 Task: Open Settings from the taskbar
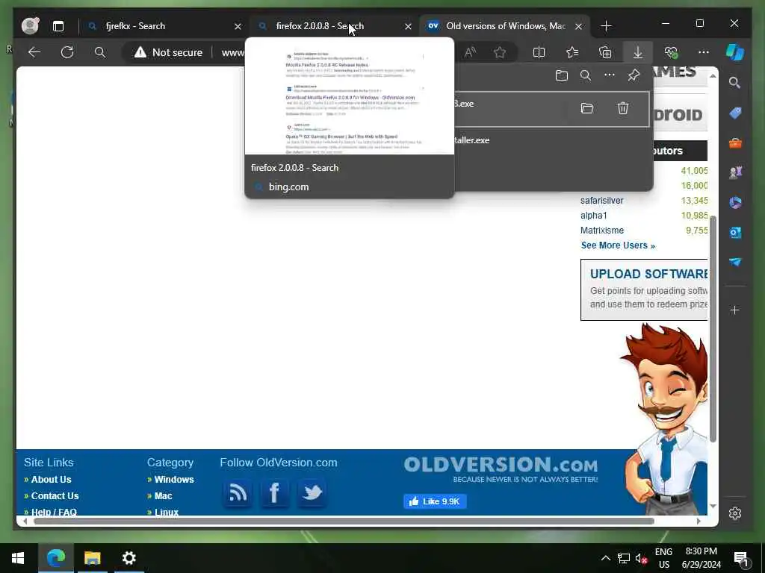click(128, 558)
